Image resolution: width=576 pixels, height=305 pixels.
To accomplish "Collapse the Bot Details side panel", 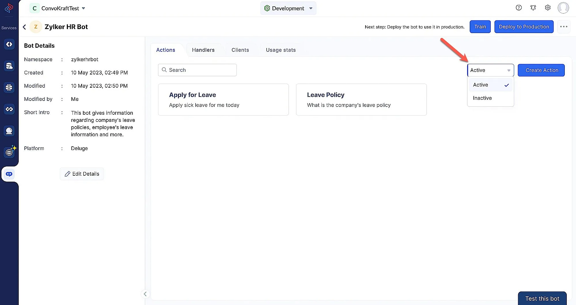I will tap(145, 294).
